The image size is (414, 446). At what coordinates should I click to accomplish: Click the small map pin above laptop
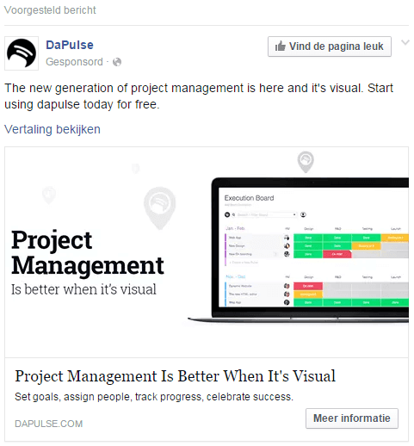(306, 162)
